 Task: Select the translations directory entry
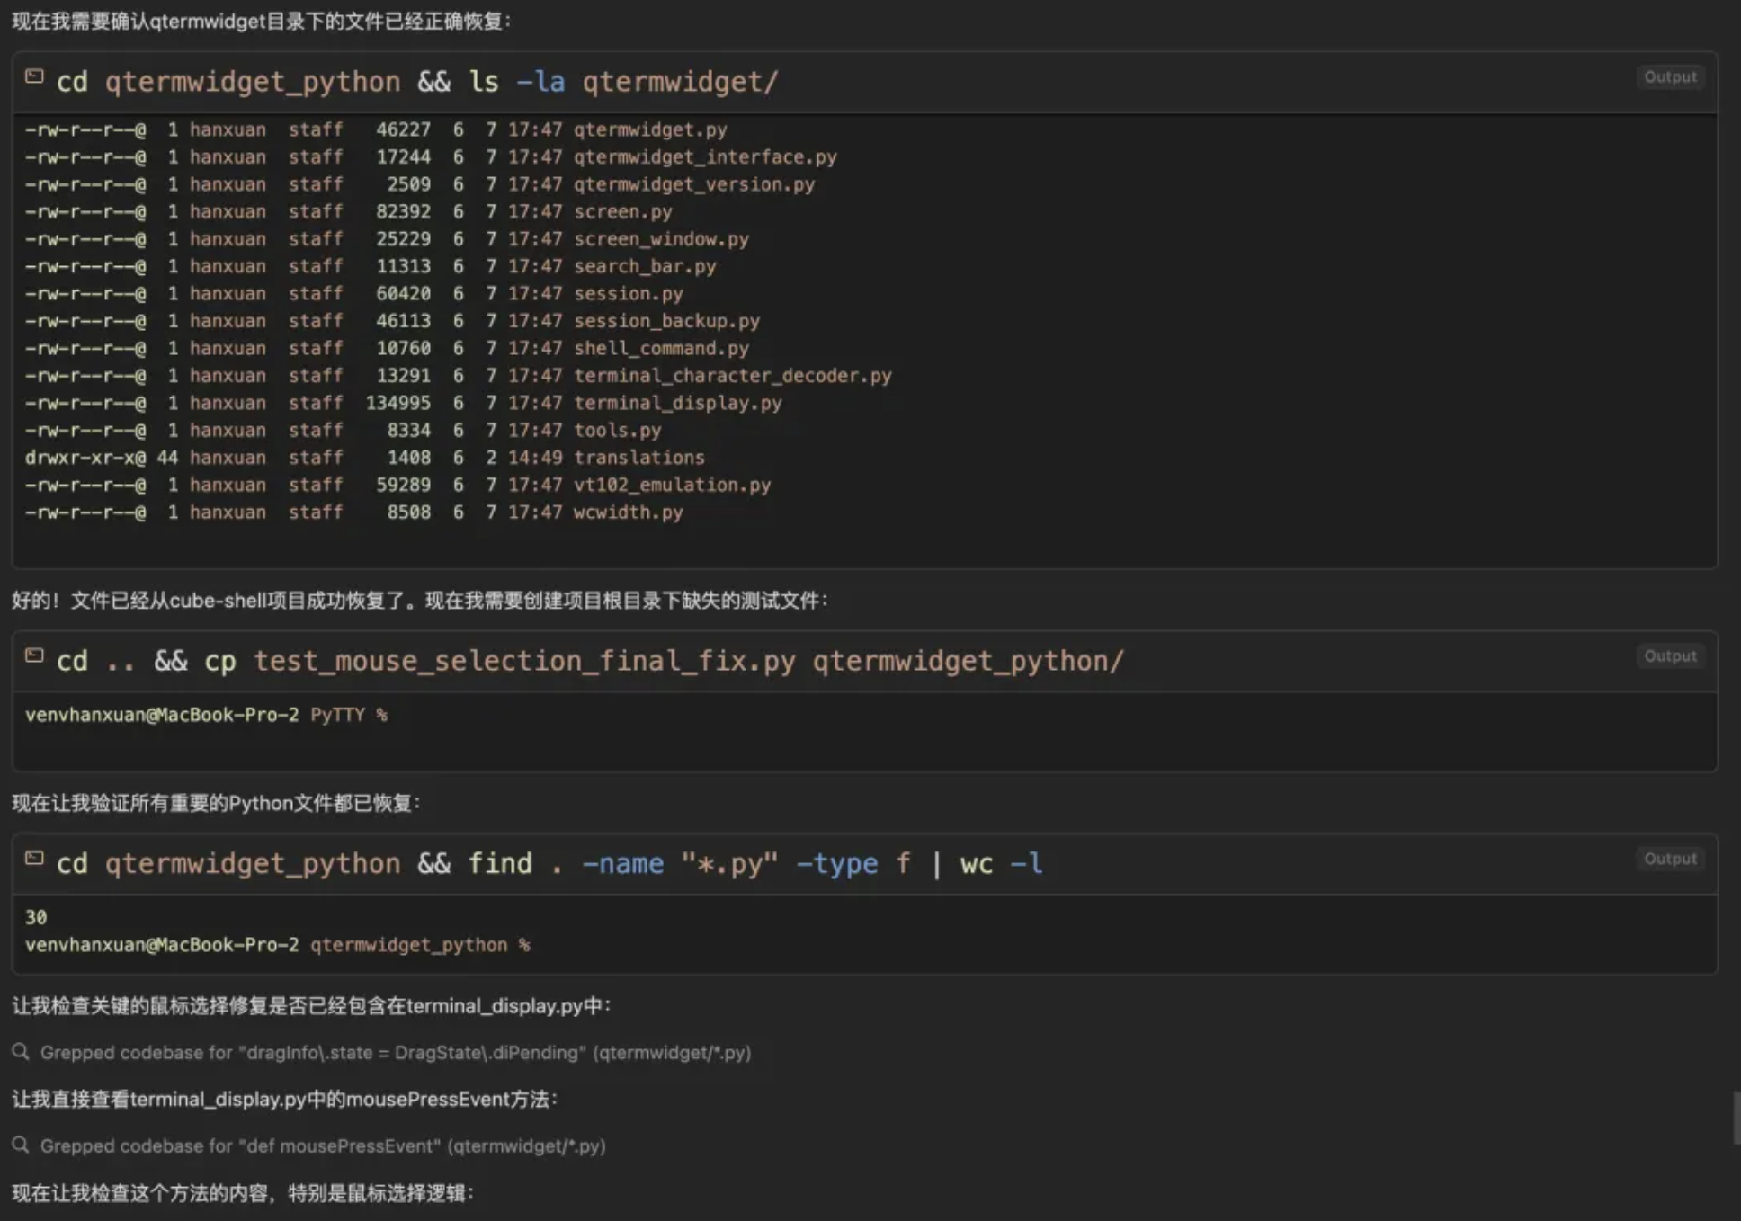(x=639, y=458)
